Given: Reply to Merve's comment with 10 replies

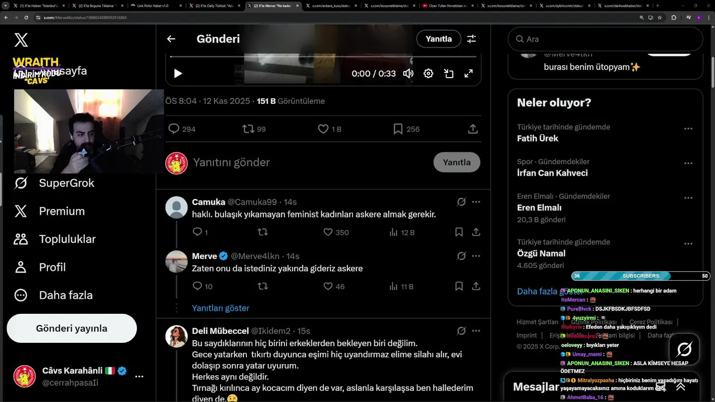Looking at the screenshot, I should 202,286.
